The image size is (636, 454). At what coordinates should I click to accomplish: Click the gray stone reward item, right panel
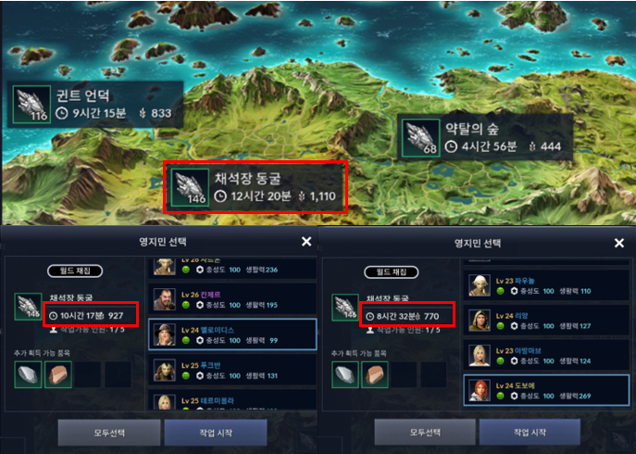[x=345, y=375]
